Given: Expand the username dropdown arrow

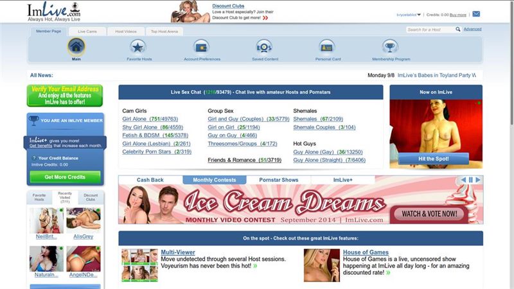Looking at the screenshot, I should click(x=419, y=15).
